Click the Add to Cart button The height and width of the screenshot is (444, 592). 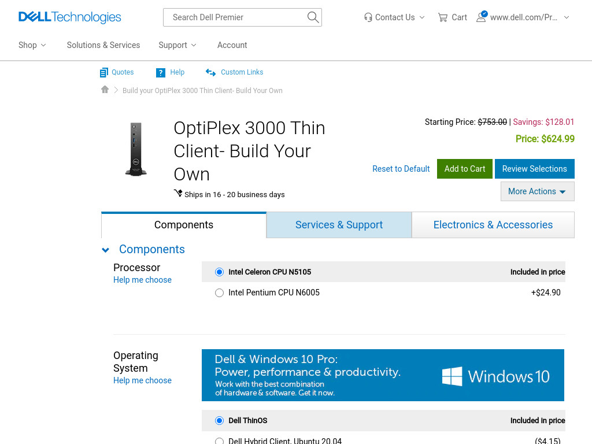point(464,169)
